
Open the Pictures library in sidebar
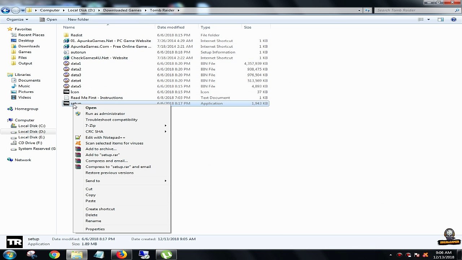[26, 92]
